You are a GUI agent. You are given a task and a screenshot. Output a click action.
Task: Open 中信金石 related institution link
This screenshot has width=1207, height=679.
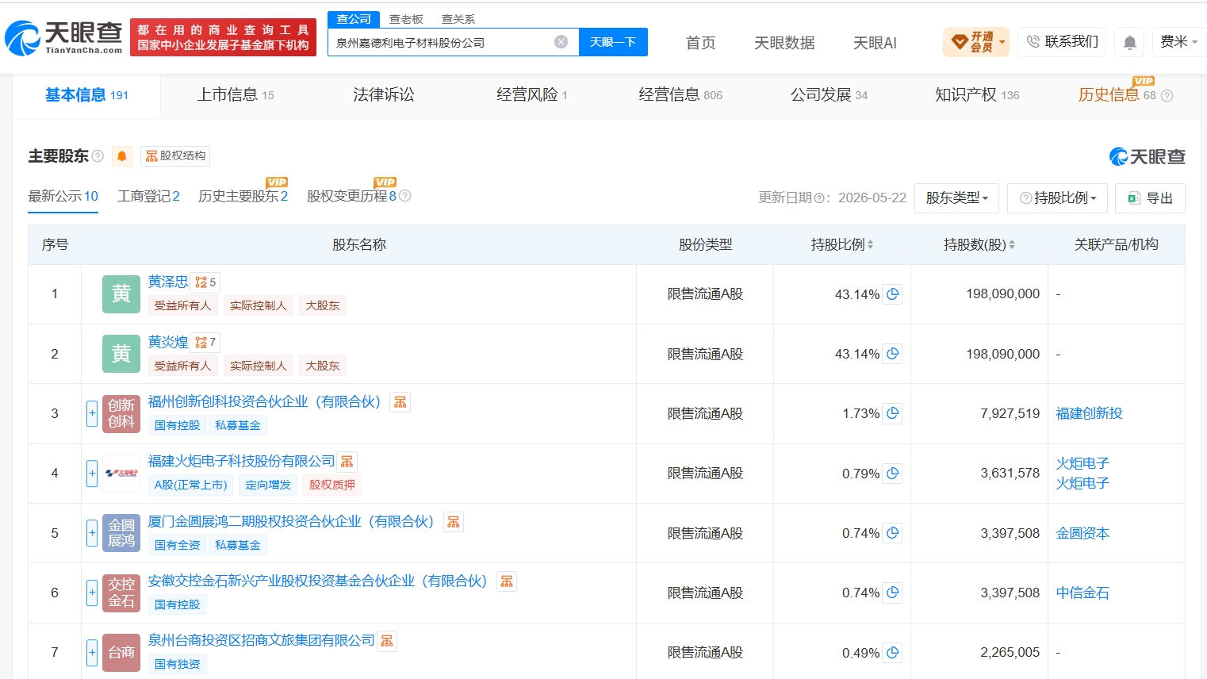(1082, 593)
